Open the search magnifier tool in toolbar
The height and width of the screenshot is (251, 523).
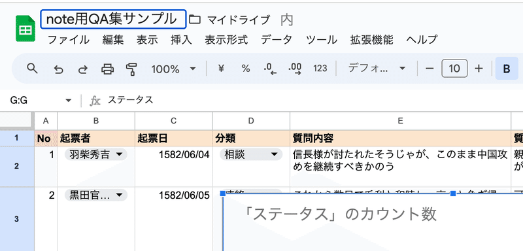[32, 69]
